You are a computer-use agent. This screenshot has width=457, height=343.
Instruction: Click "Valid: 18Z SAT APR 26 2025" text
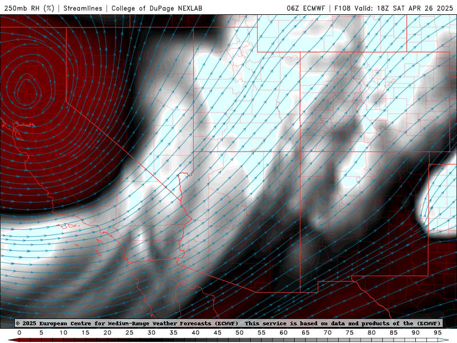coord(404,8)
